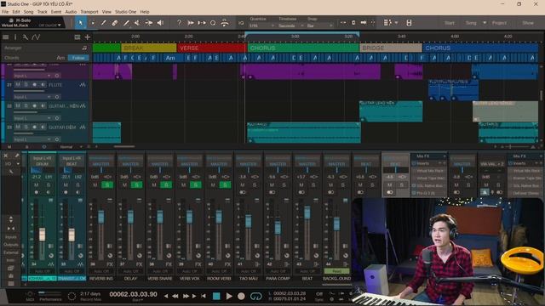Open the Studio One menu
545x306 pixels.
click(126, 12)
